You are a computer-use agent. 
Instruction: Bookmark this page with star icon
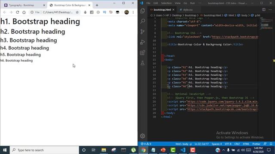77,12
